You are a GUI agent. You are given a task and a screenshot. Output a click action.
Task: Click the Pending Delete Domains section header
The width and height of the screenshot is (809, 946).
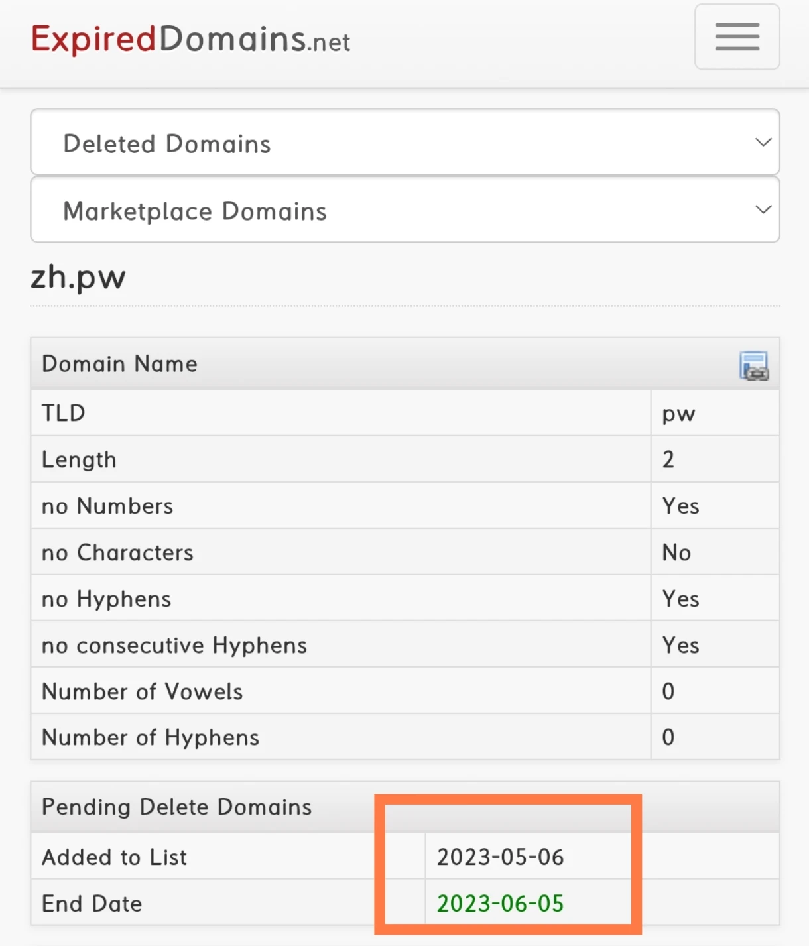(x=176, y=807)
